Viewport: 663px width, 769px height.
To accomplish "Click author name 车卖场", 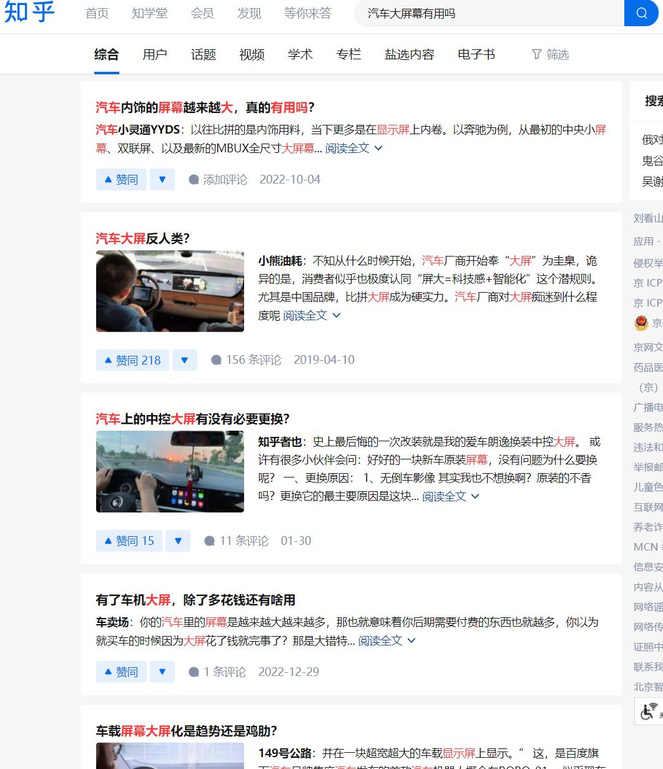I will [x=112, y=622].
